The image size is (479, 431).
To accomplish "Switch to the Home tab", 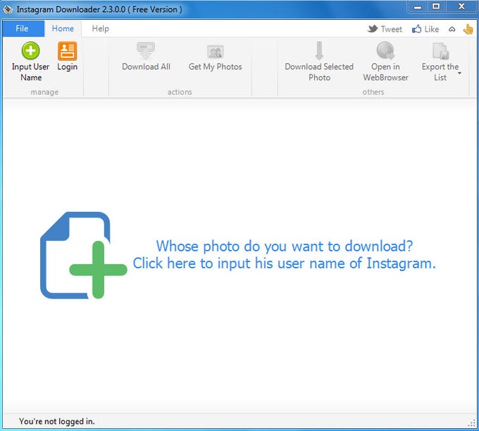I will click(63, 28).
